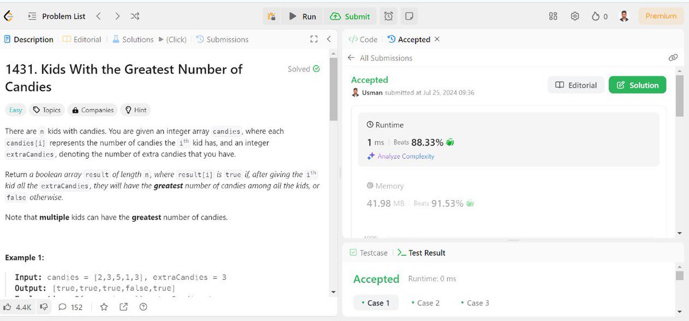Copy submission link icon
689x321 pixels.
673,58
